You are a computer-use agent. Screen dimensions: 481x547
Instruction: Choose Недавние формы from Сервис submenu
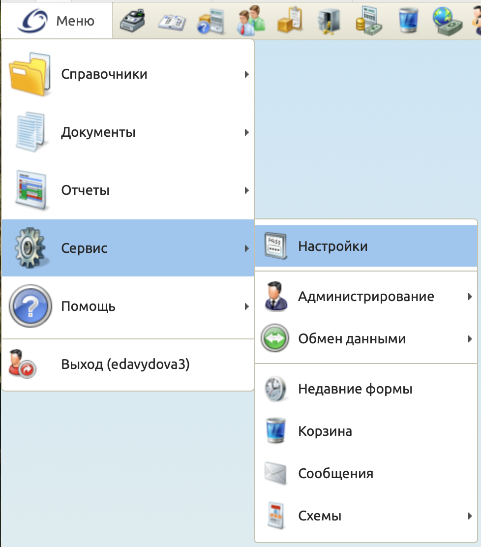pos(355,389)
